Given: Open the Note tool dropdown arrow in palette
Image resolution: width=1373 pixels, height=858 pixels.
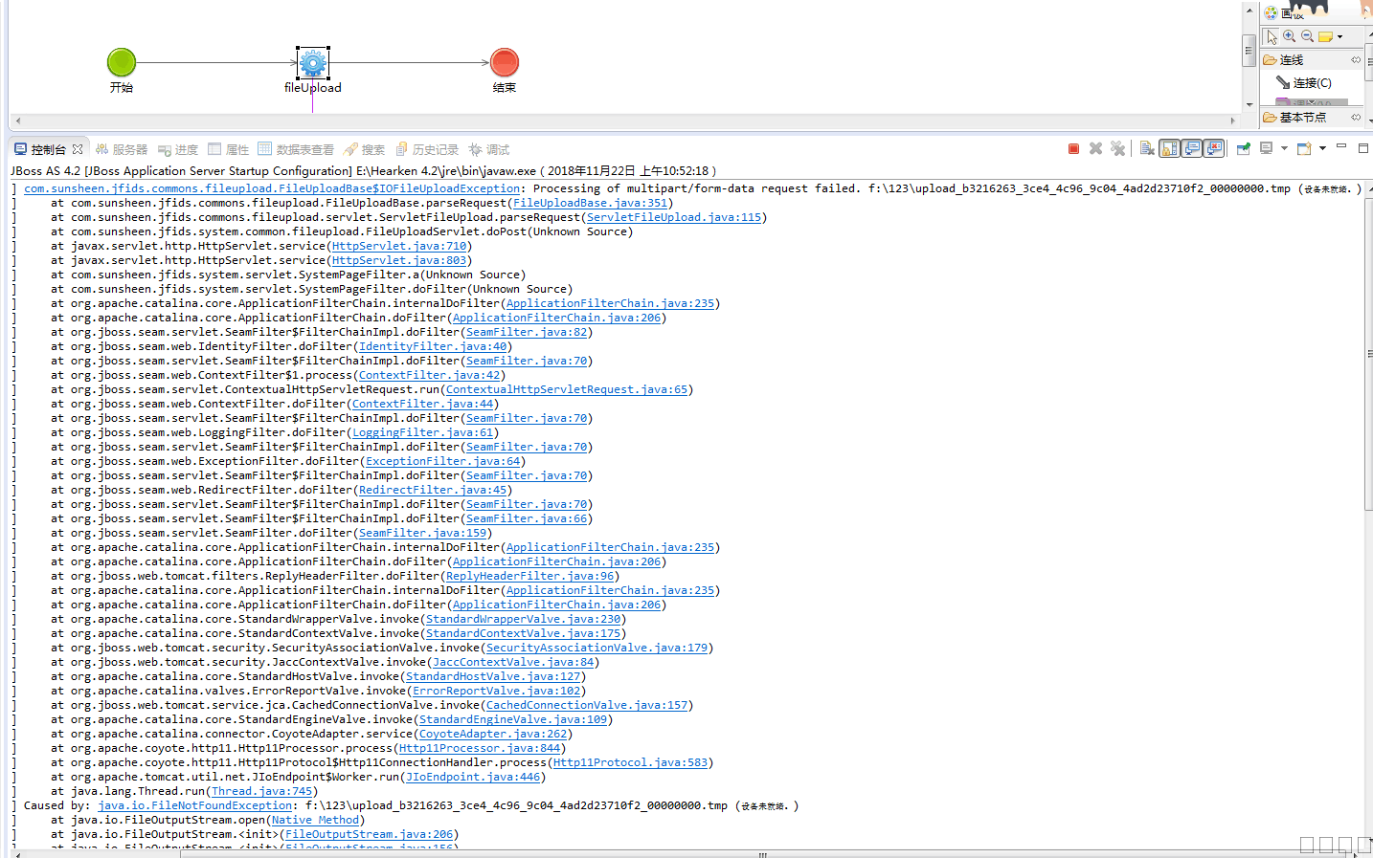Looking at the screenshot, I should [1339, 36].
